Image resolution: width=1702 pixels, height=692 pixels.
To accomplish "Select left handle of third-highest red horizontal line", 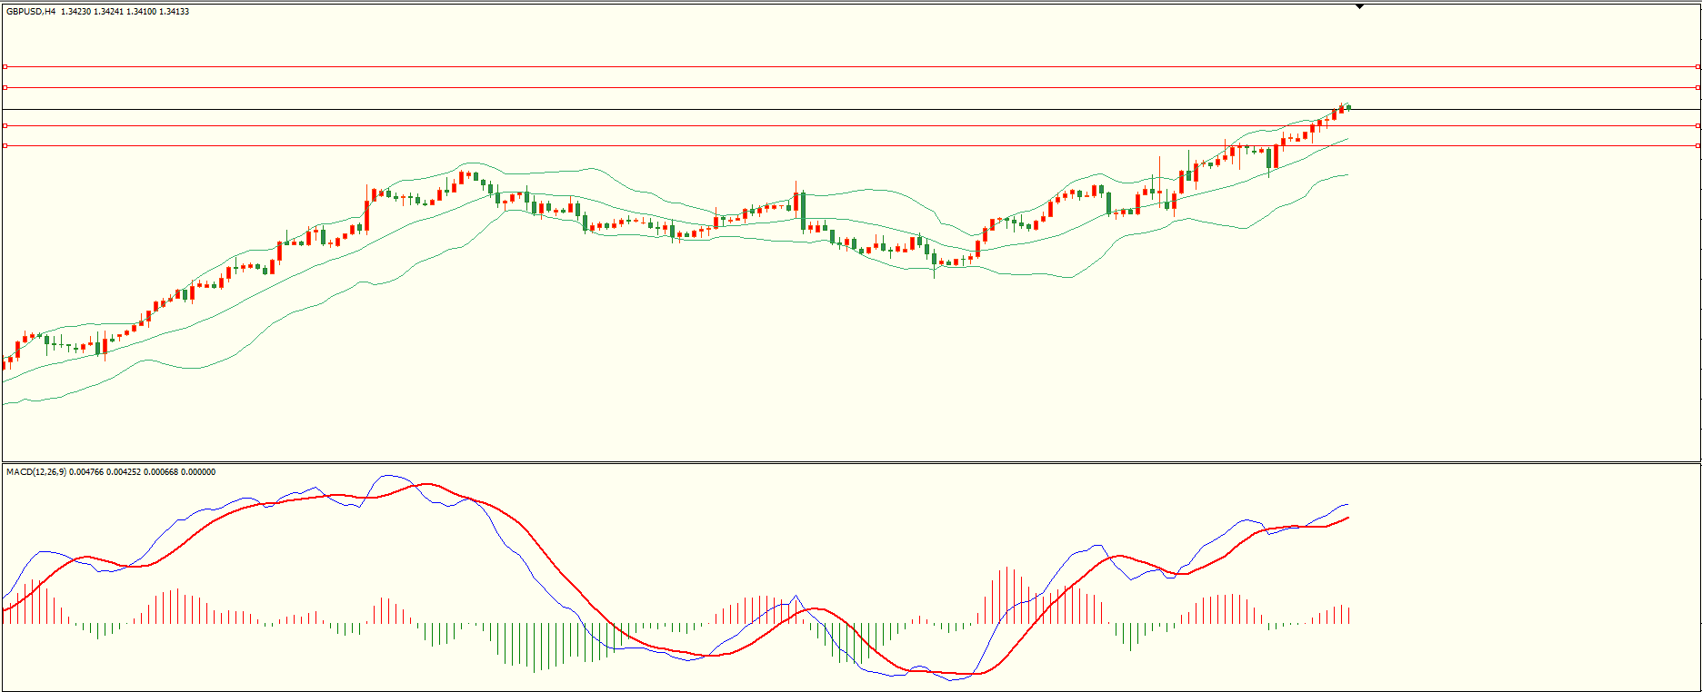I will 5,125.
